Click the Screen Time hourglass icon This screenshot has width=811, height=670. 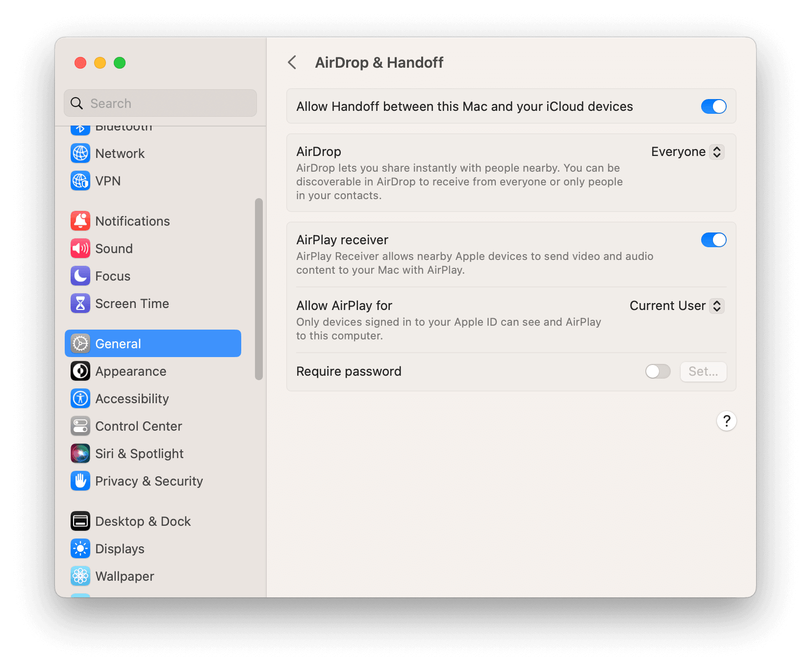click(x=80, y=304)
